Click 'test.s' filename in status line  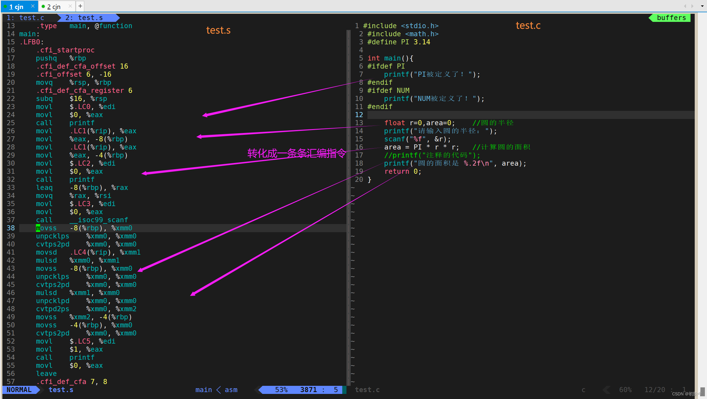coord(61,390)
